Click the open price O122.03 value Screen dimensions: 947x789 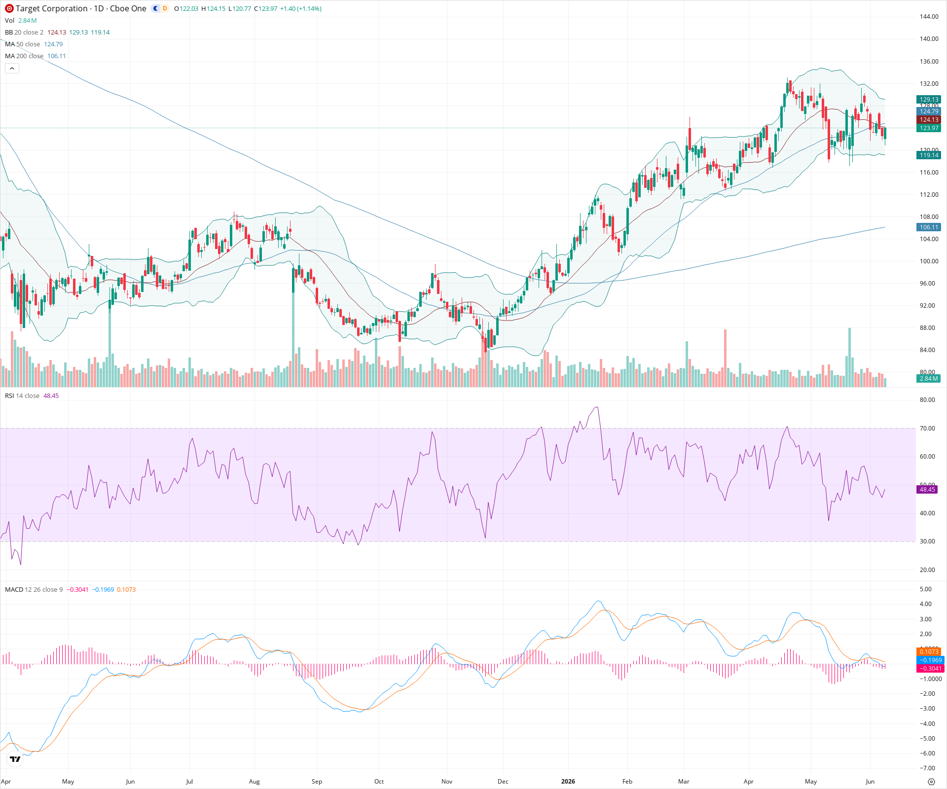pos(186,9)
